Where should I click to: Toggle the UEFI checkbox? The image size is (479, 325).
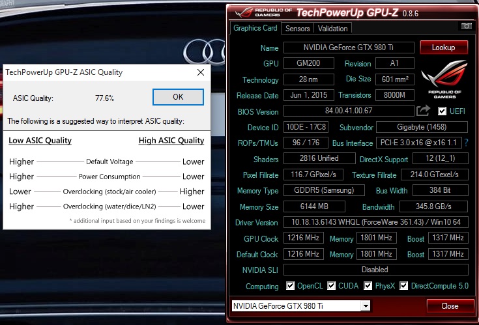[x=442, y=111]
